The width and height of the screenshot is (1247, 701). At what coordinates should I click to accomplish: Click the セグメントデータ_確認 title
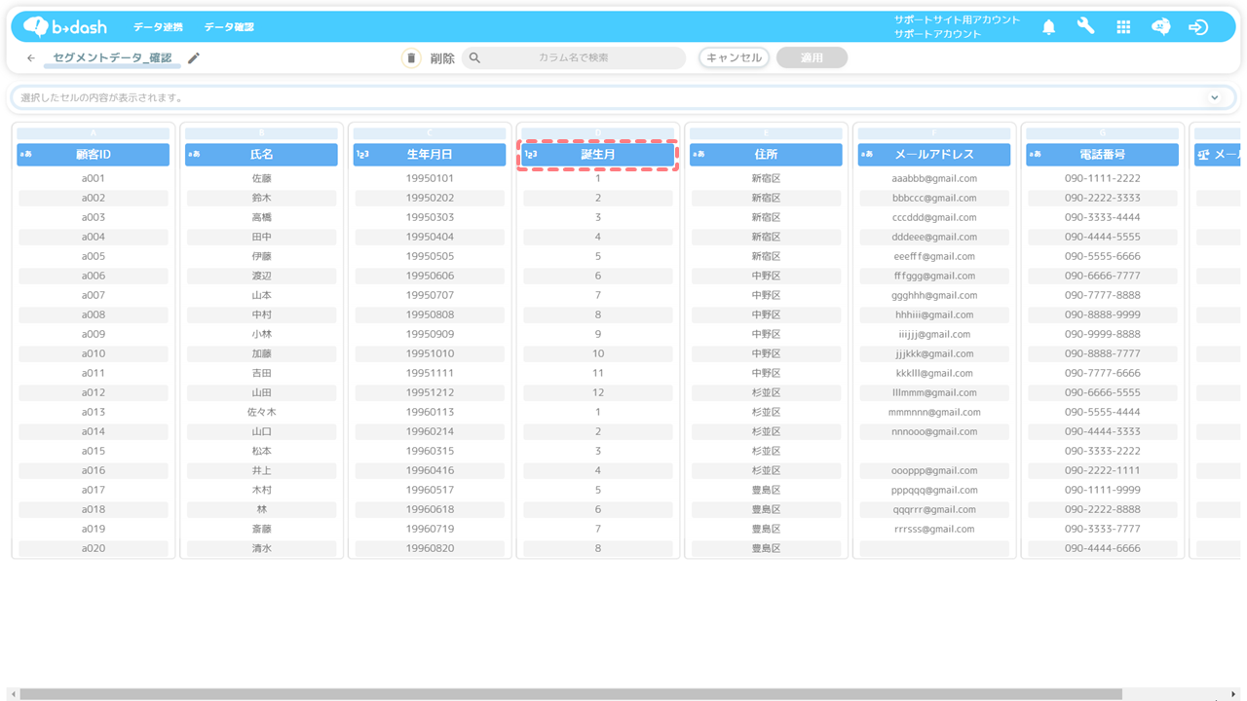tap(112, 58)
